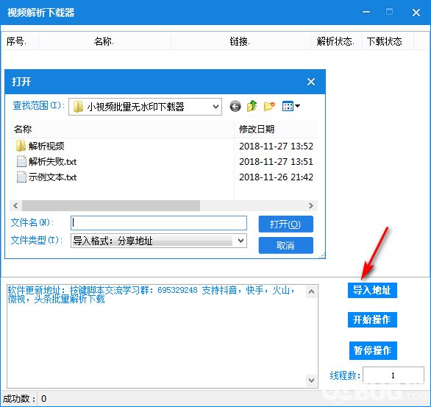The height and width of the screenshot is (407, 431).
Task: Click the 导入地址 button
Action: (x=372, y=290)
